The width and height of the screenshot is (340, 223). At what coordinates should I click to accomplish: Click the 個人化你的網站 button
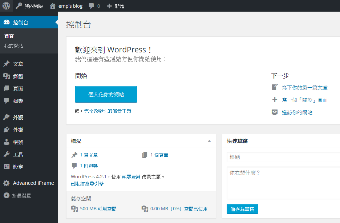[x=106, y=94]
